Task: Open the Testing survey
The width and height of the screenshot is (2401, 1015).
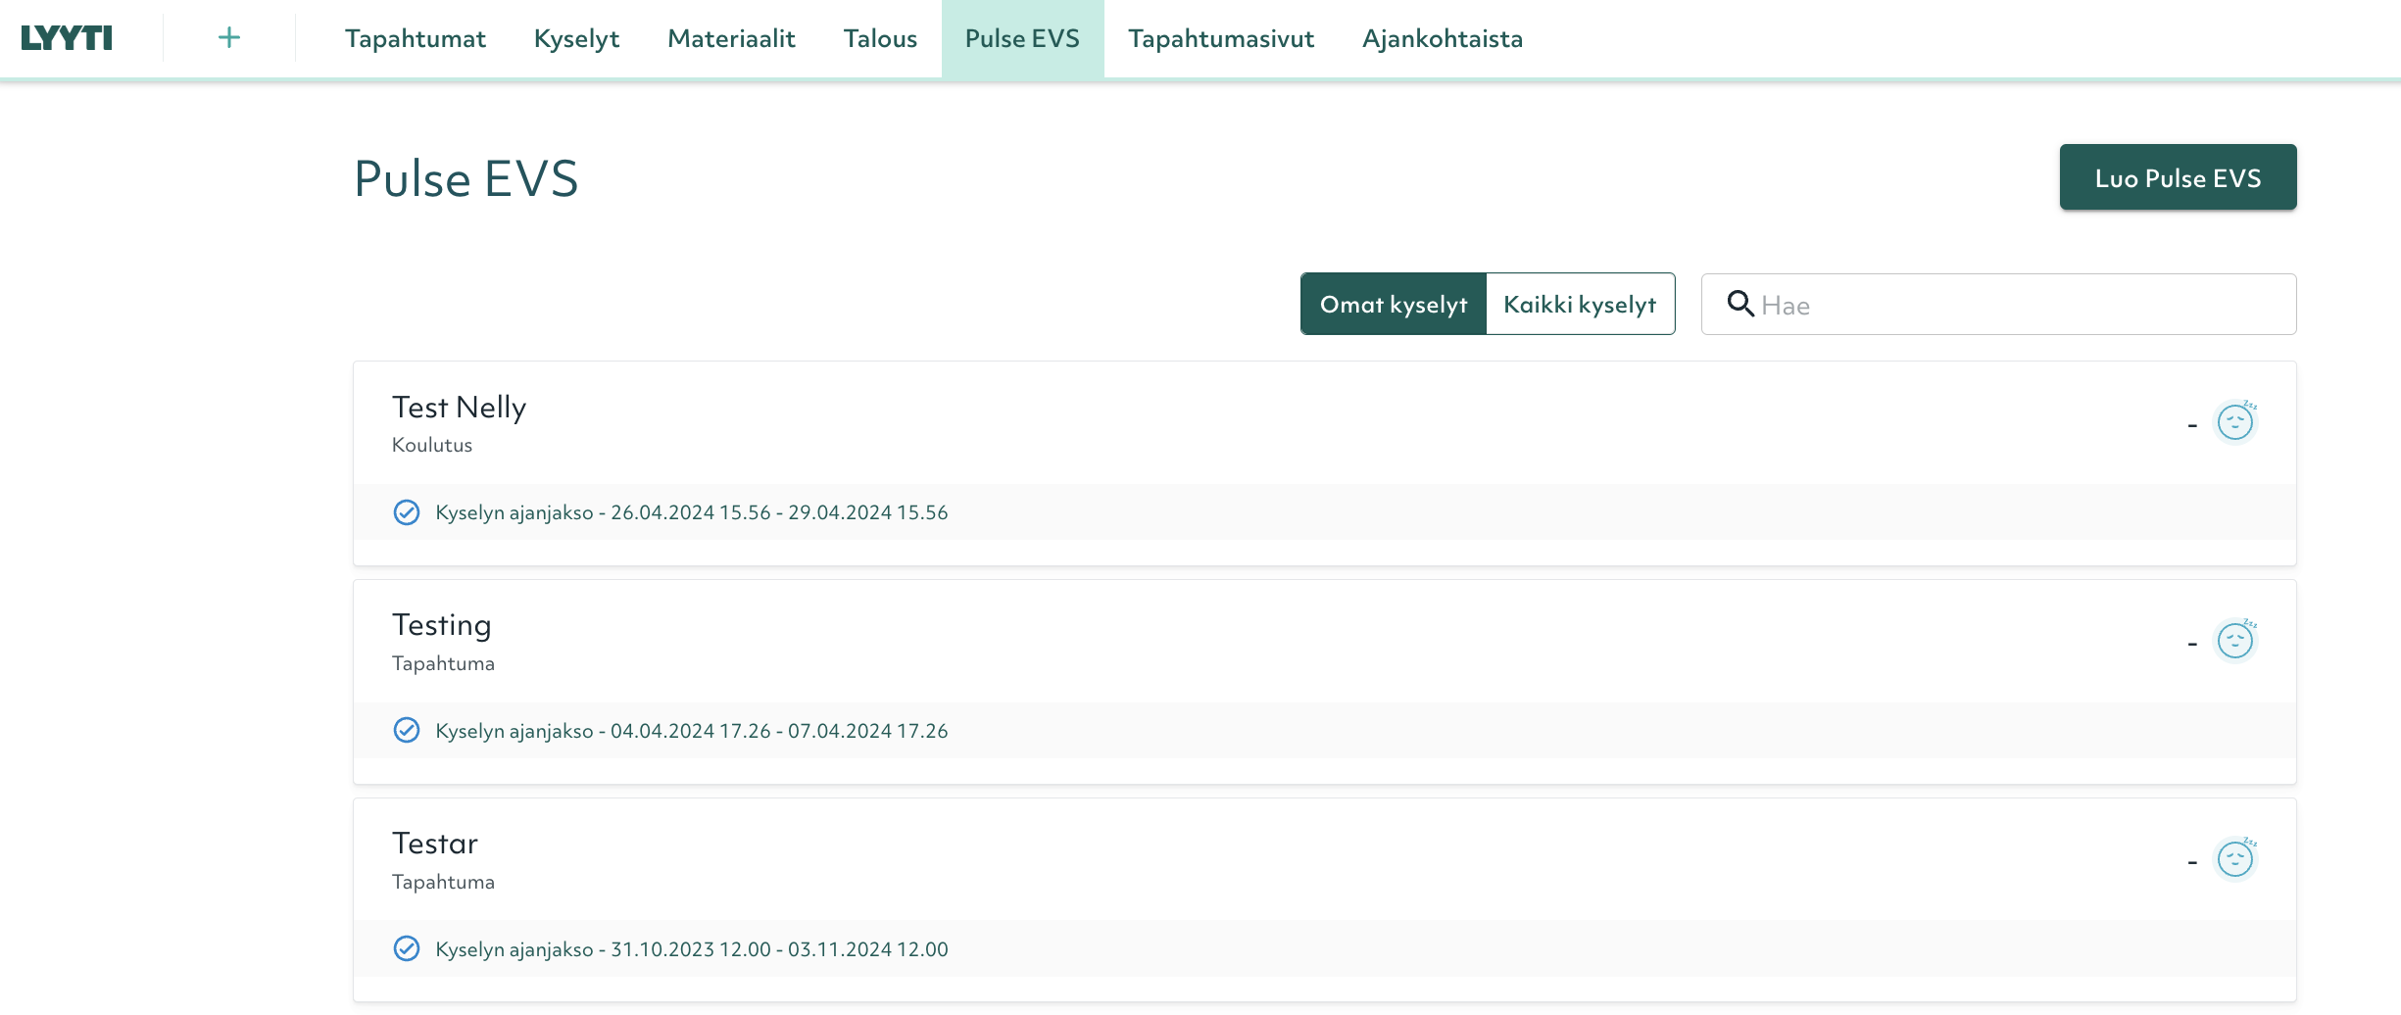Action: (442, 625)
